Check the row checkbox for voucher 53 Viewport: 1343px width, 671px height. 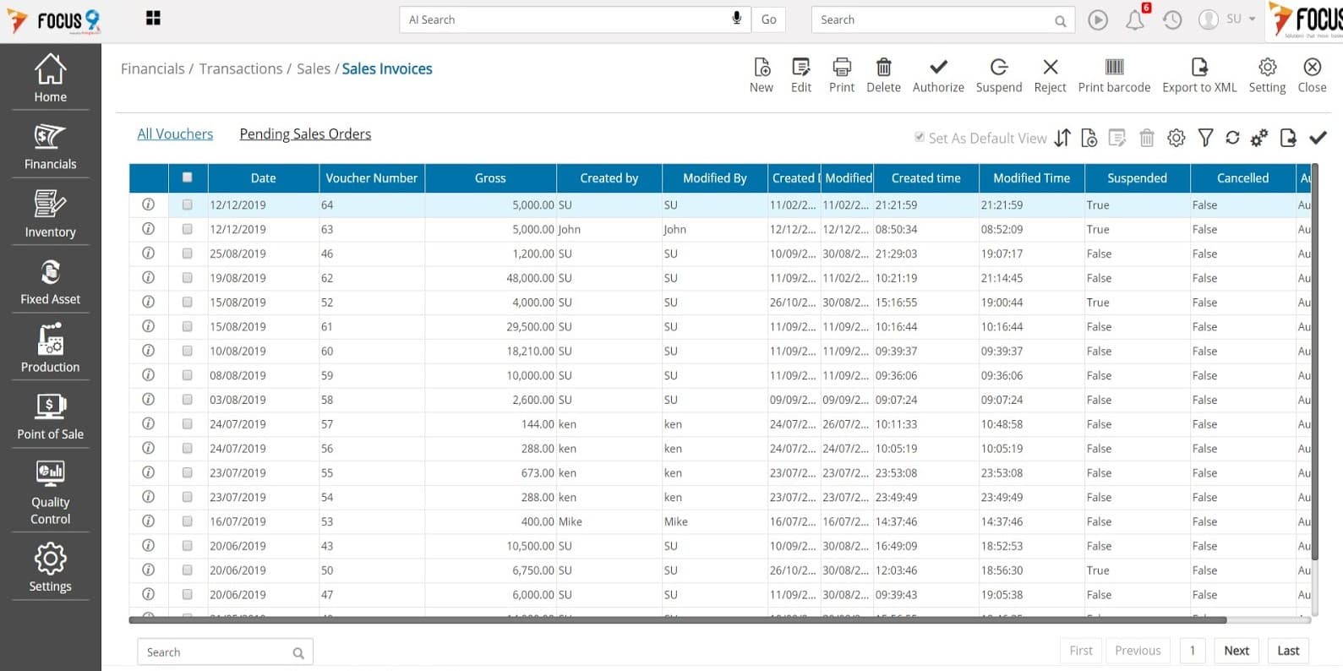[x=188, y=521]
